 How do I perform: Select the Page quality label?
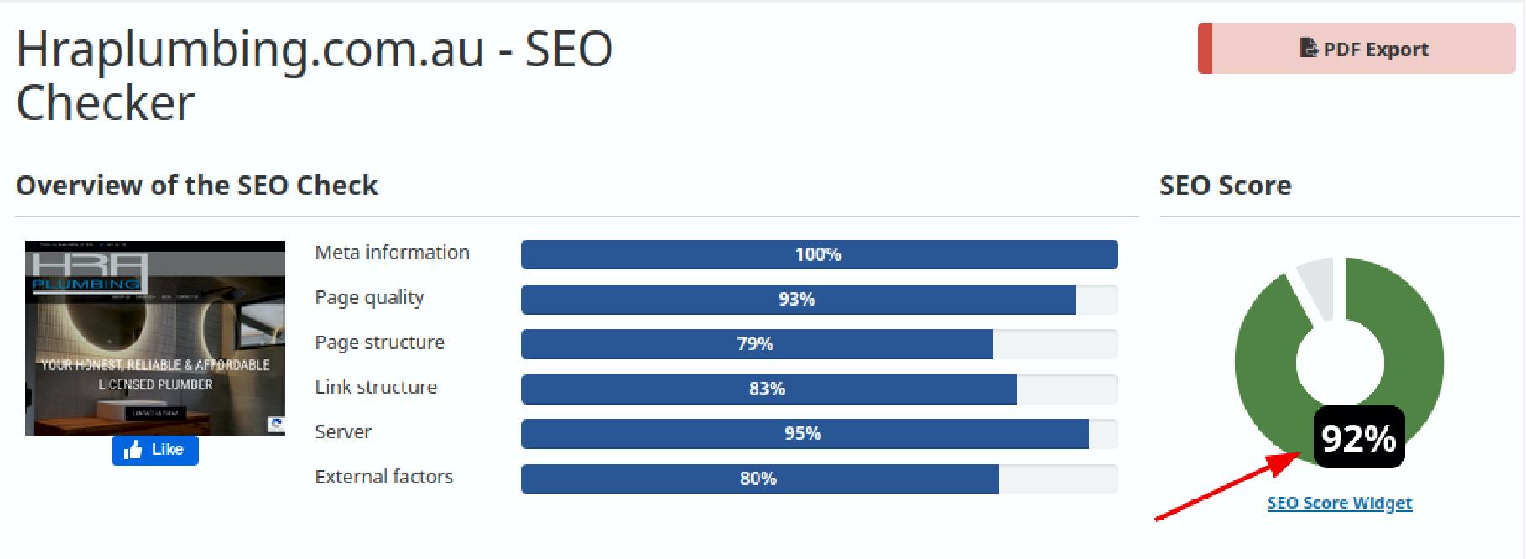click(369, 298)
